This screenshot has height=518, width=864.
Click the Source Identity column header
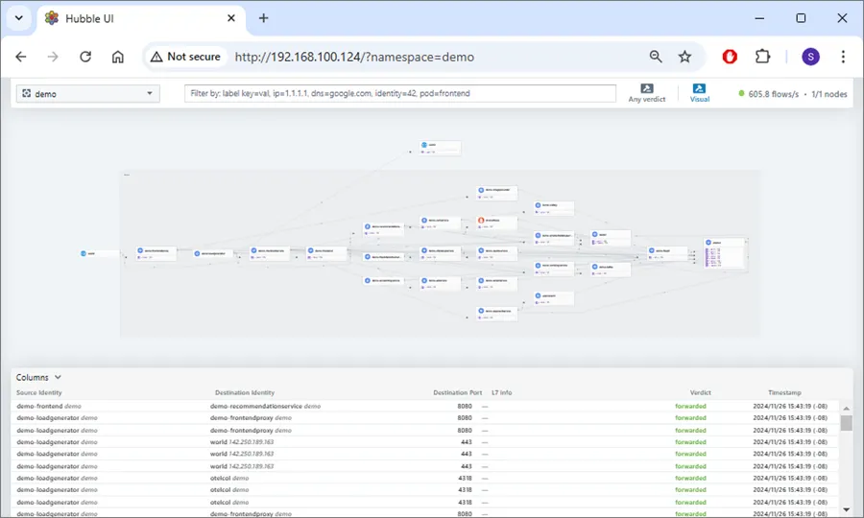click(x=39, y=392)
